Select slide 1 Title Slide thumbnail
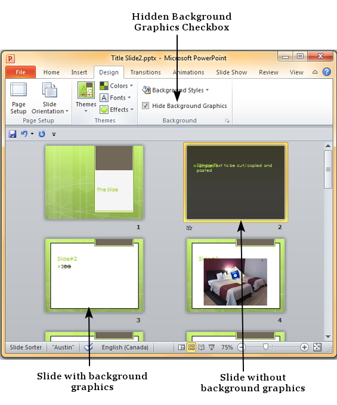The image size is (337, 405). tap(94, 183)
